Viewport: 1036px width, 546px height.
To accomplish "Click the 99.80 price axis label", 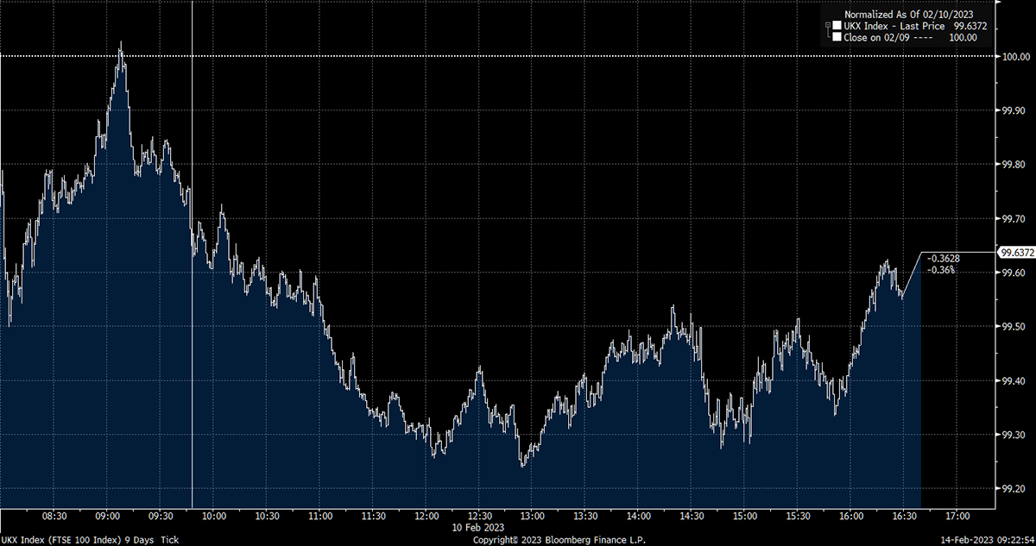I will 1015,165.
